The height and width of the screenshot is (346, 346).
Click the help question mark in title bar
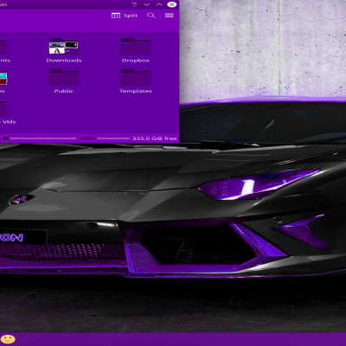click(x=134, y=4)
